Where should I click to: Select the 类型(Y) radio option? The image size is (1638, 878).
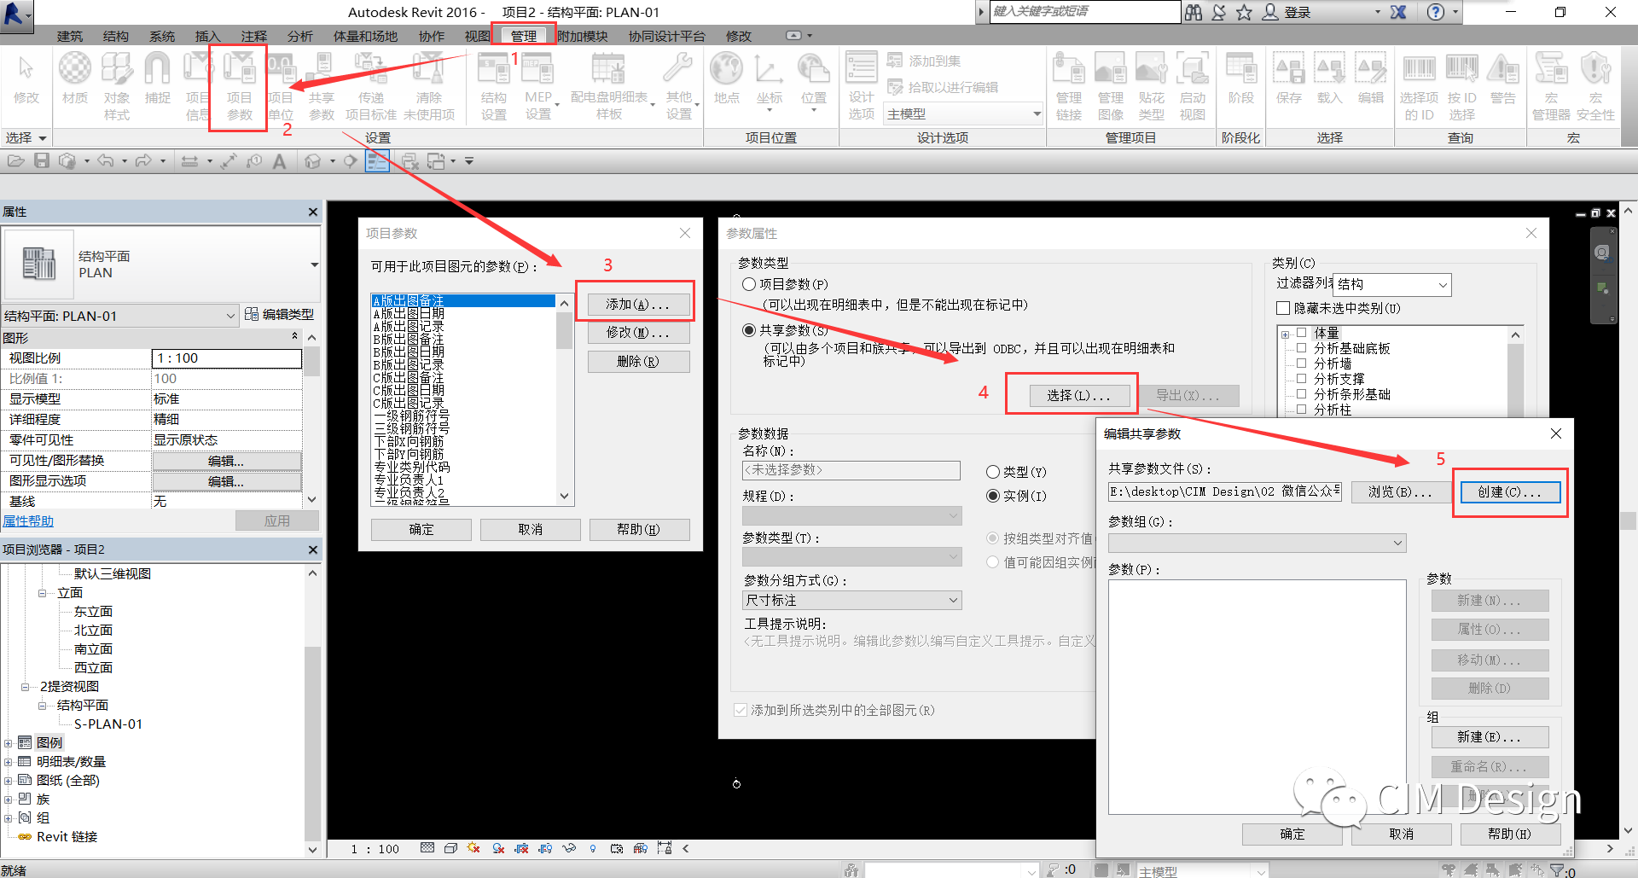click(x=993, y=472)
